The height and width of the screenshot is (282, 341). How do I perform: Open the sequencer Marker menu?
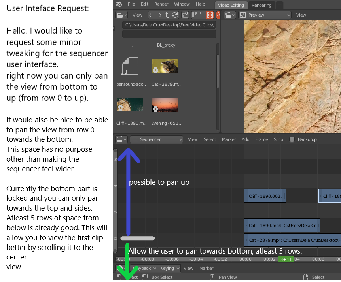click(x=229, y=139)
